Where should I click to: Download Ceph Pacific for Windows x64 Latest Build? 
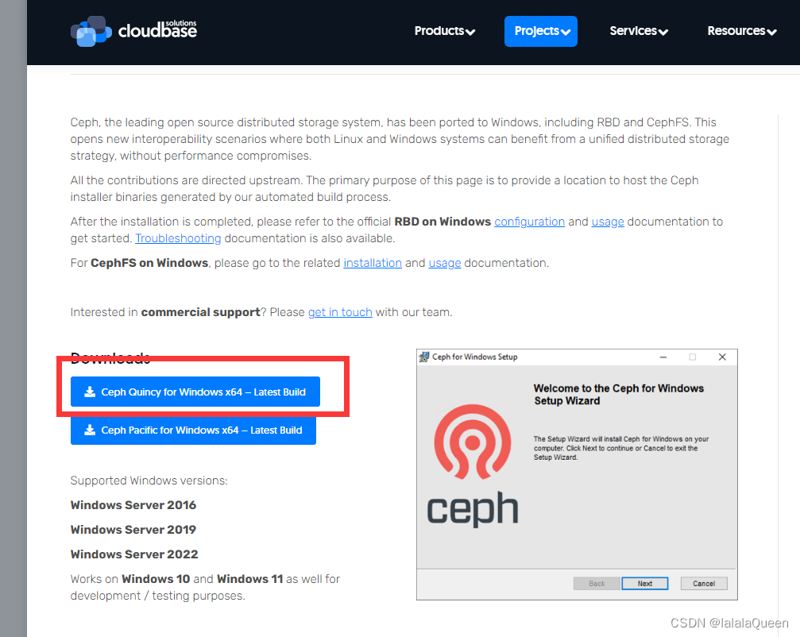click(x=195, y=430)
